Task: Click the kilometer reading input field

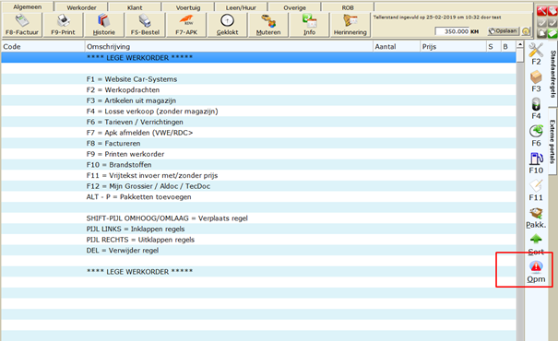Action: (x=452, y=31)
